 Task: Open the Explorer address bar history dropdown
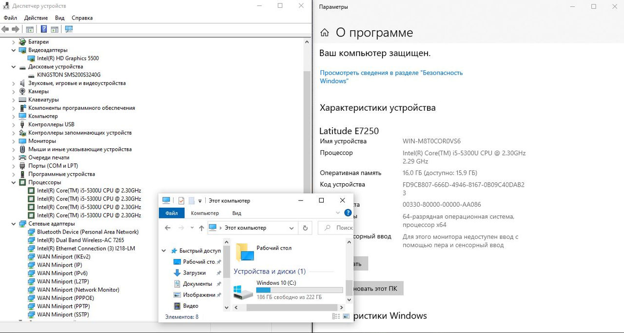pyautogui.click(x=292, y=228)
